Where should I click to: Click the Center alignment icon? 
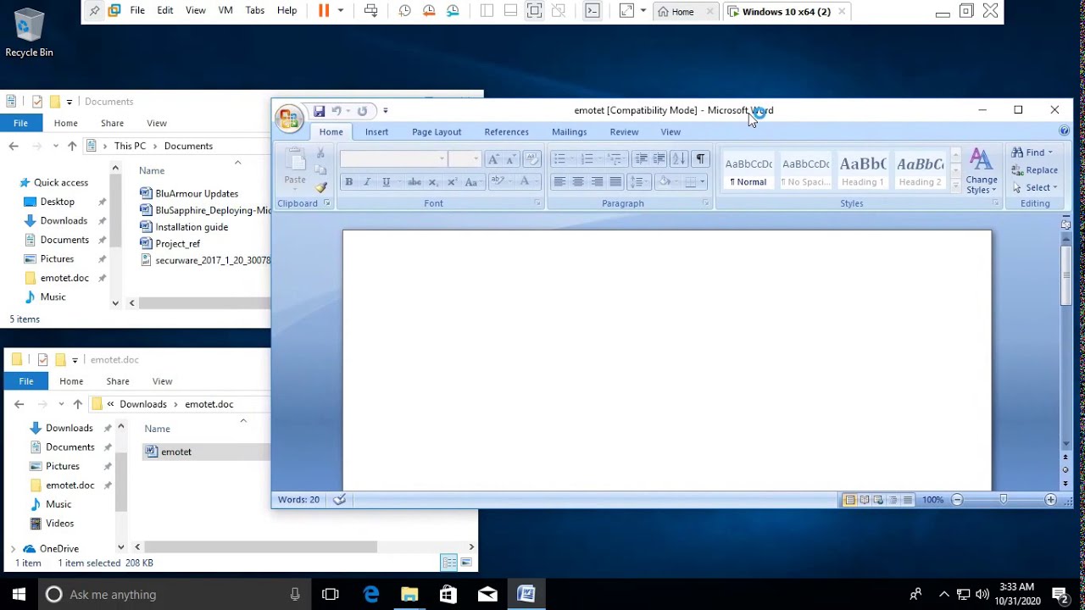pos(578,182)
